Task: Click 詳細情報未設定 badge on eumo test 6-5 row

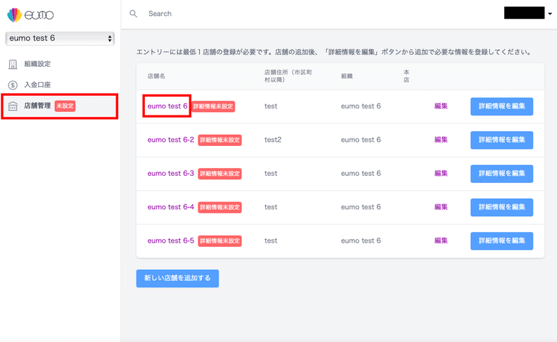Action: [220, 241]
